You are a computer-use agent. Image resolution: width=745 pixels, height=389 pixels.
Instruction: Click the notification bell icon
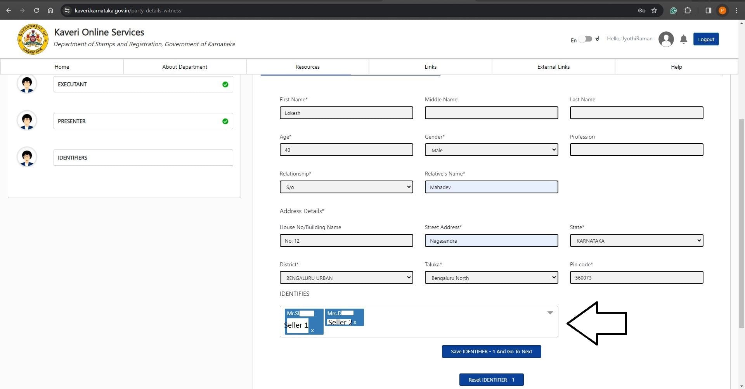[x=683, y=39]
